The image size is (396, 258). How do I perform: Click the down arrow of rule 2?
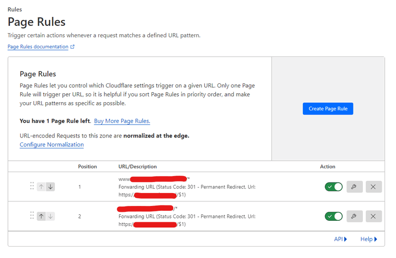(50, 216)
